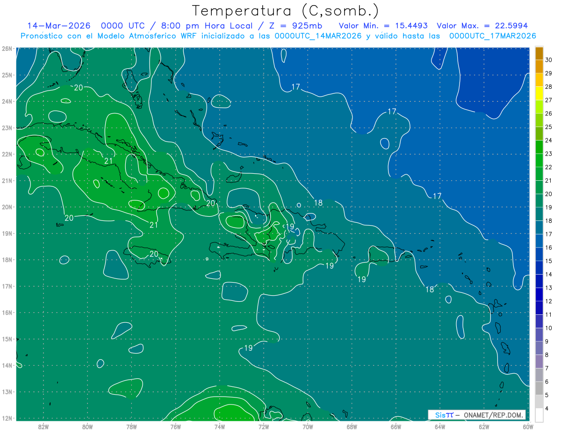Click the colorbar scale label 26
The image size is (561, 433).
(x=548, y=114)
